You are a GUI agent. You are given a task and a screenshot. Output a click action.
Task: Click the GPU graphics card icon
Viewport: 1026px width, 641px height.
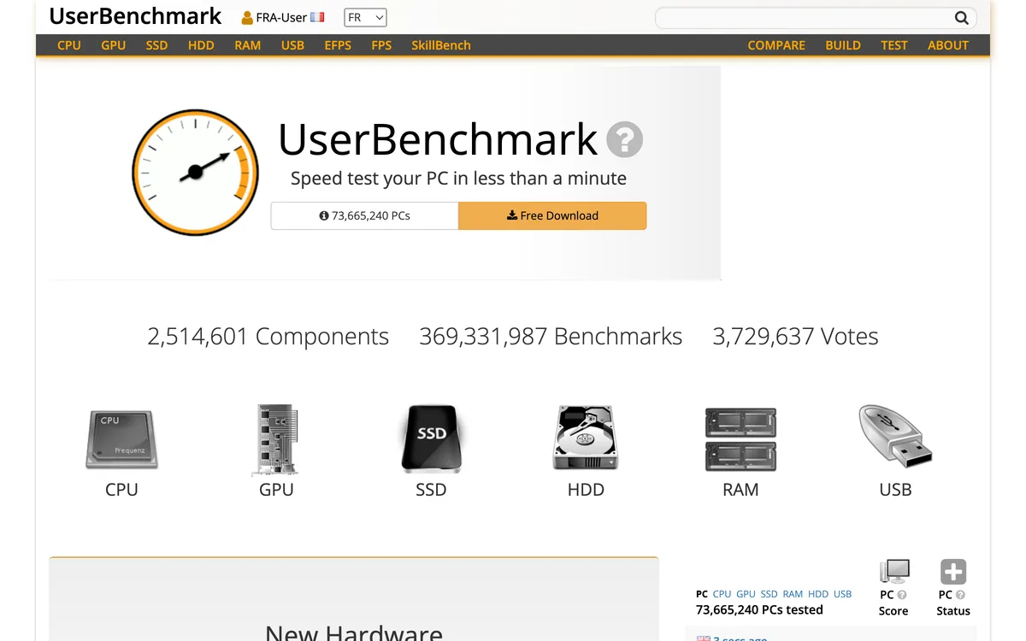click(276, 439)
